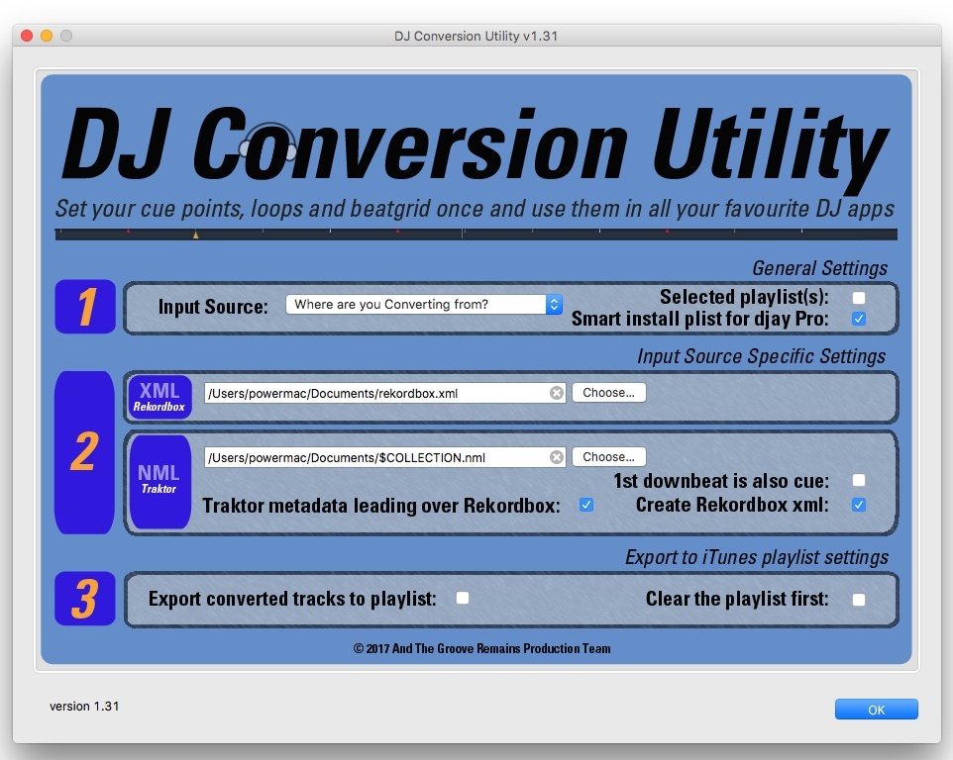The width and height of the screenshot is (953, 760).
Task: Click the step 1 number badge
Action: coord(85,307)
